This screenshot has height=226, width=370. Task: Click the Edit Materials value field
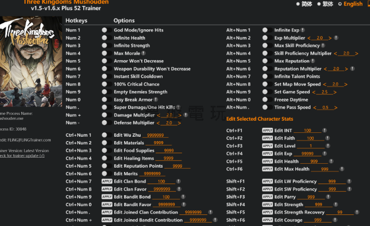pos(159,143)
